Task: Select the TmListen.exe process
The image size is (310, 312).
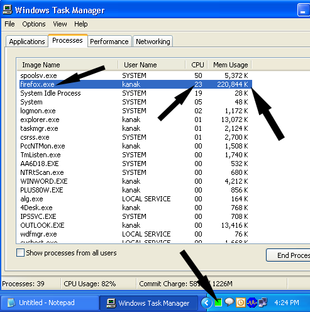Action: tap(136, 155)
